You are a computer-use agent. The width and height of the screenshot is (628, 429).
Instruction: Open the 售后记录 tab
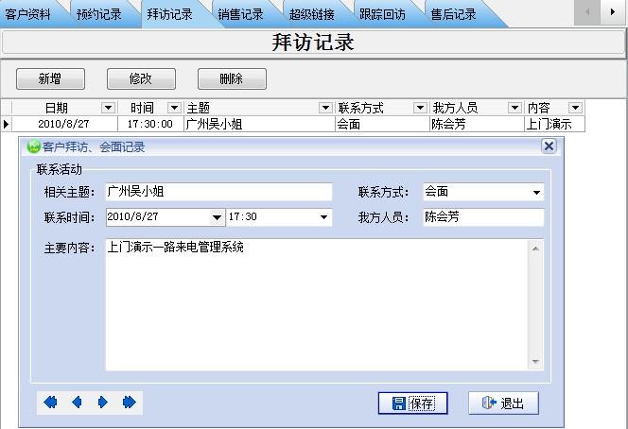(x=453, y=14)
